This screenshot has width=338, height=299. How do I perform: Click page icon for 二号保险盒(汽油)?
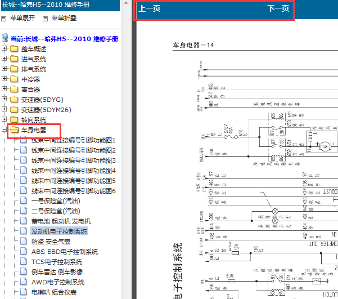click(24, 211)
